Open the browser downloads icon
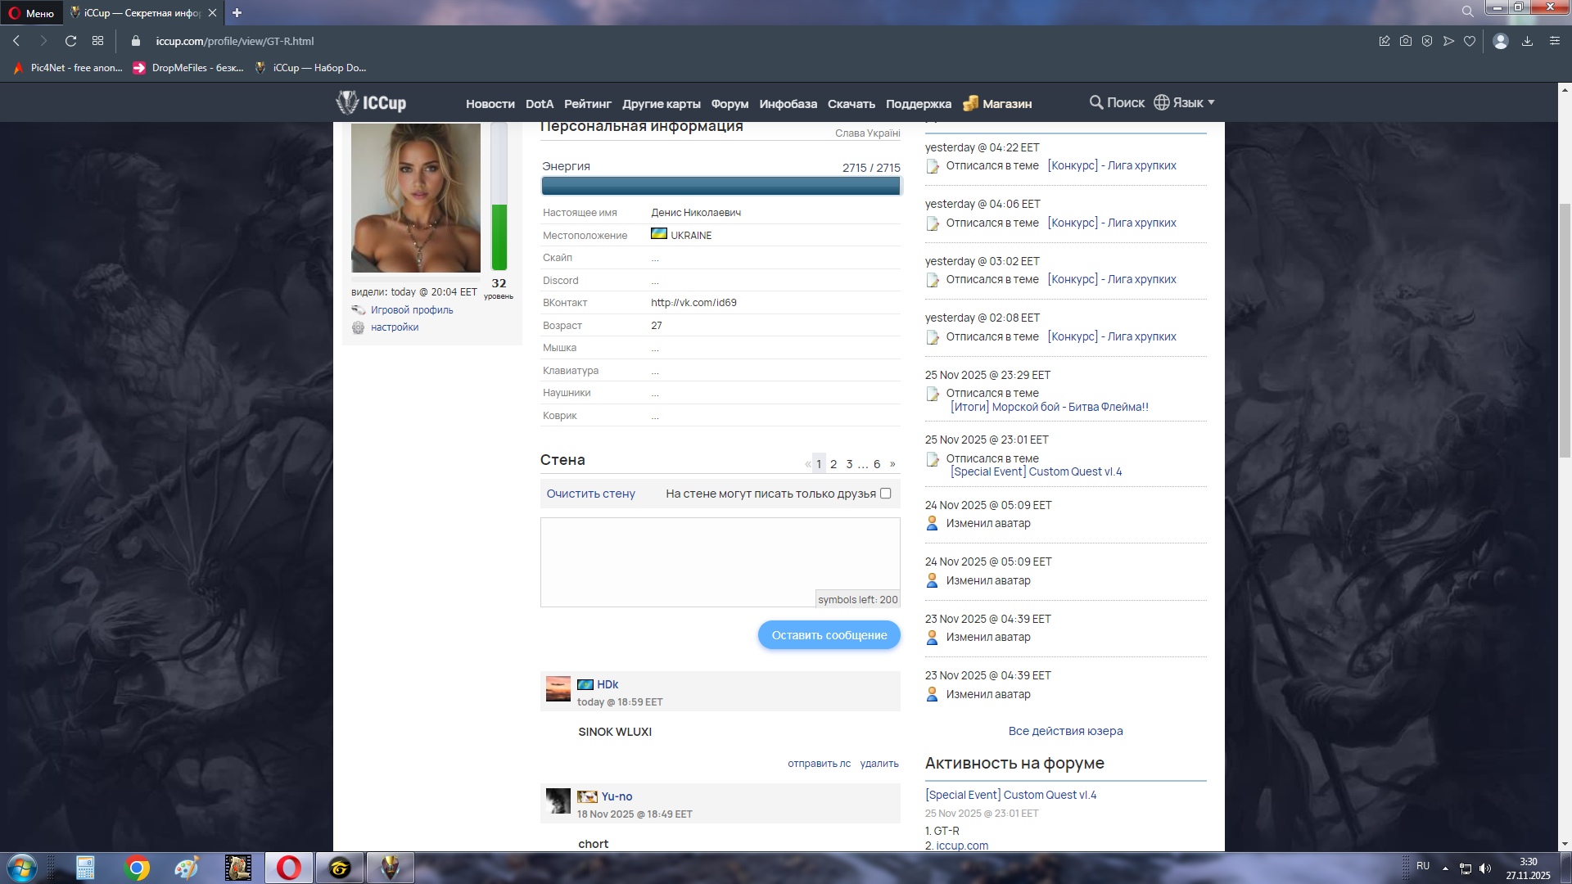This screenshot has height=884, width=1572. point(1527,41)
